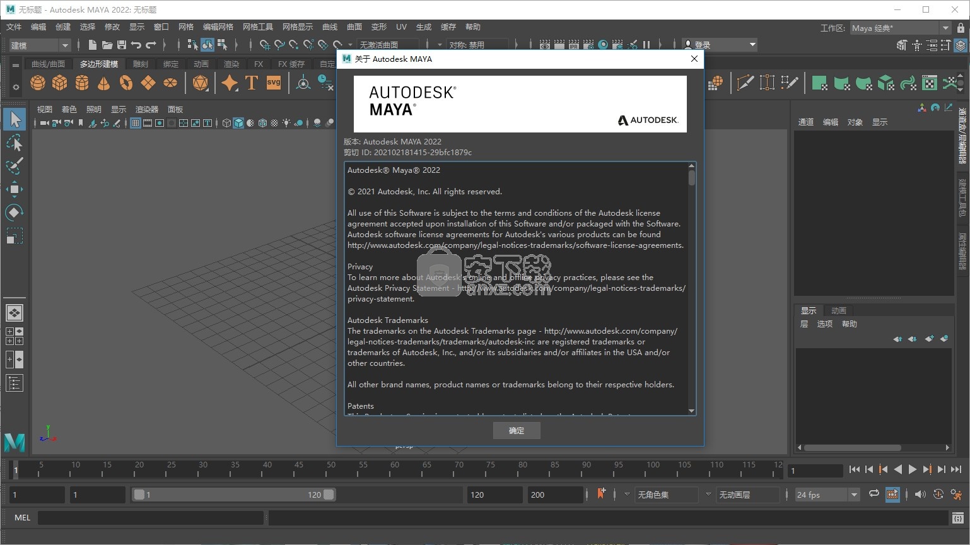Open the 文件 menu
Image resolution: width=970 pixels, height=545 pixels.
(14, 27)
